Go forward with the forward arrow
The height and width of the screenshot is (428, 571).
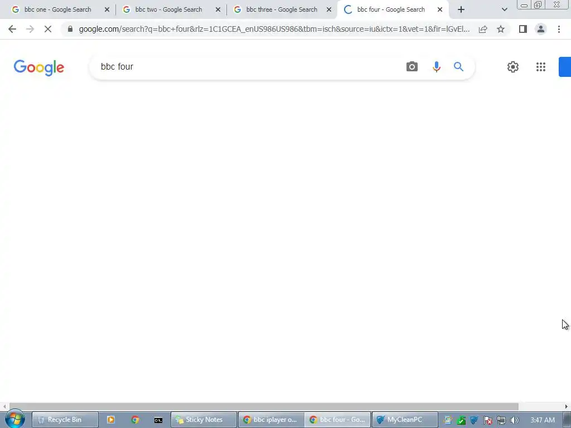pyautogui.click(x=30, y=29)
